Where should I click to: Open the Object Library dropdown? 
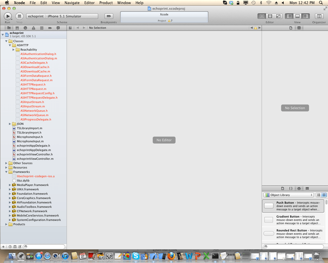(x=289, y=195)
